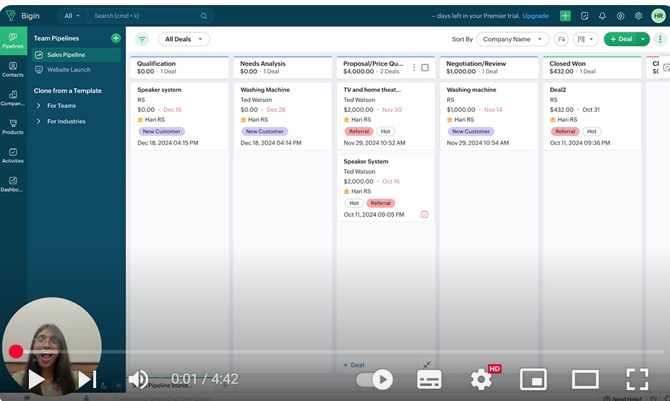Click the Hot tag on Speaker System card
The image size is (670, 401).
coord(354,203)
